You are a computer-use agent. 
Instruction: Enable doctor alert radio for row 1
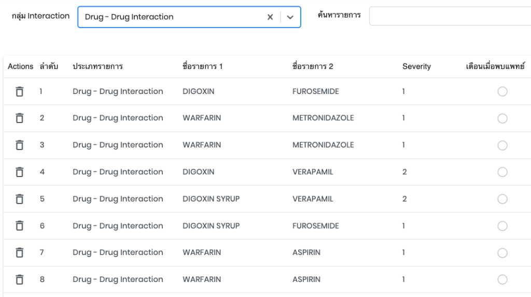point(502,92)
